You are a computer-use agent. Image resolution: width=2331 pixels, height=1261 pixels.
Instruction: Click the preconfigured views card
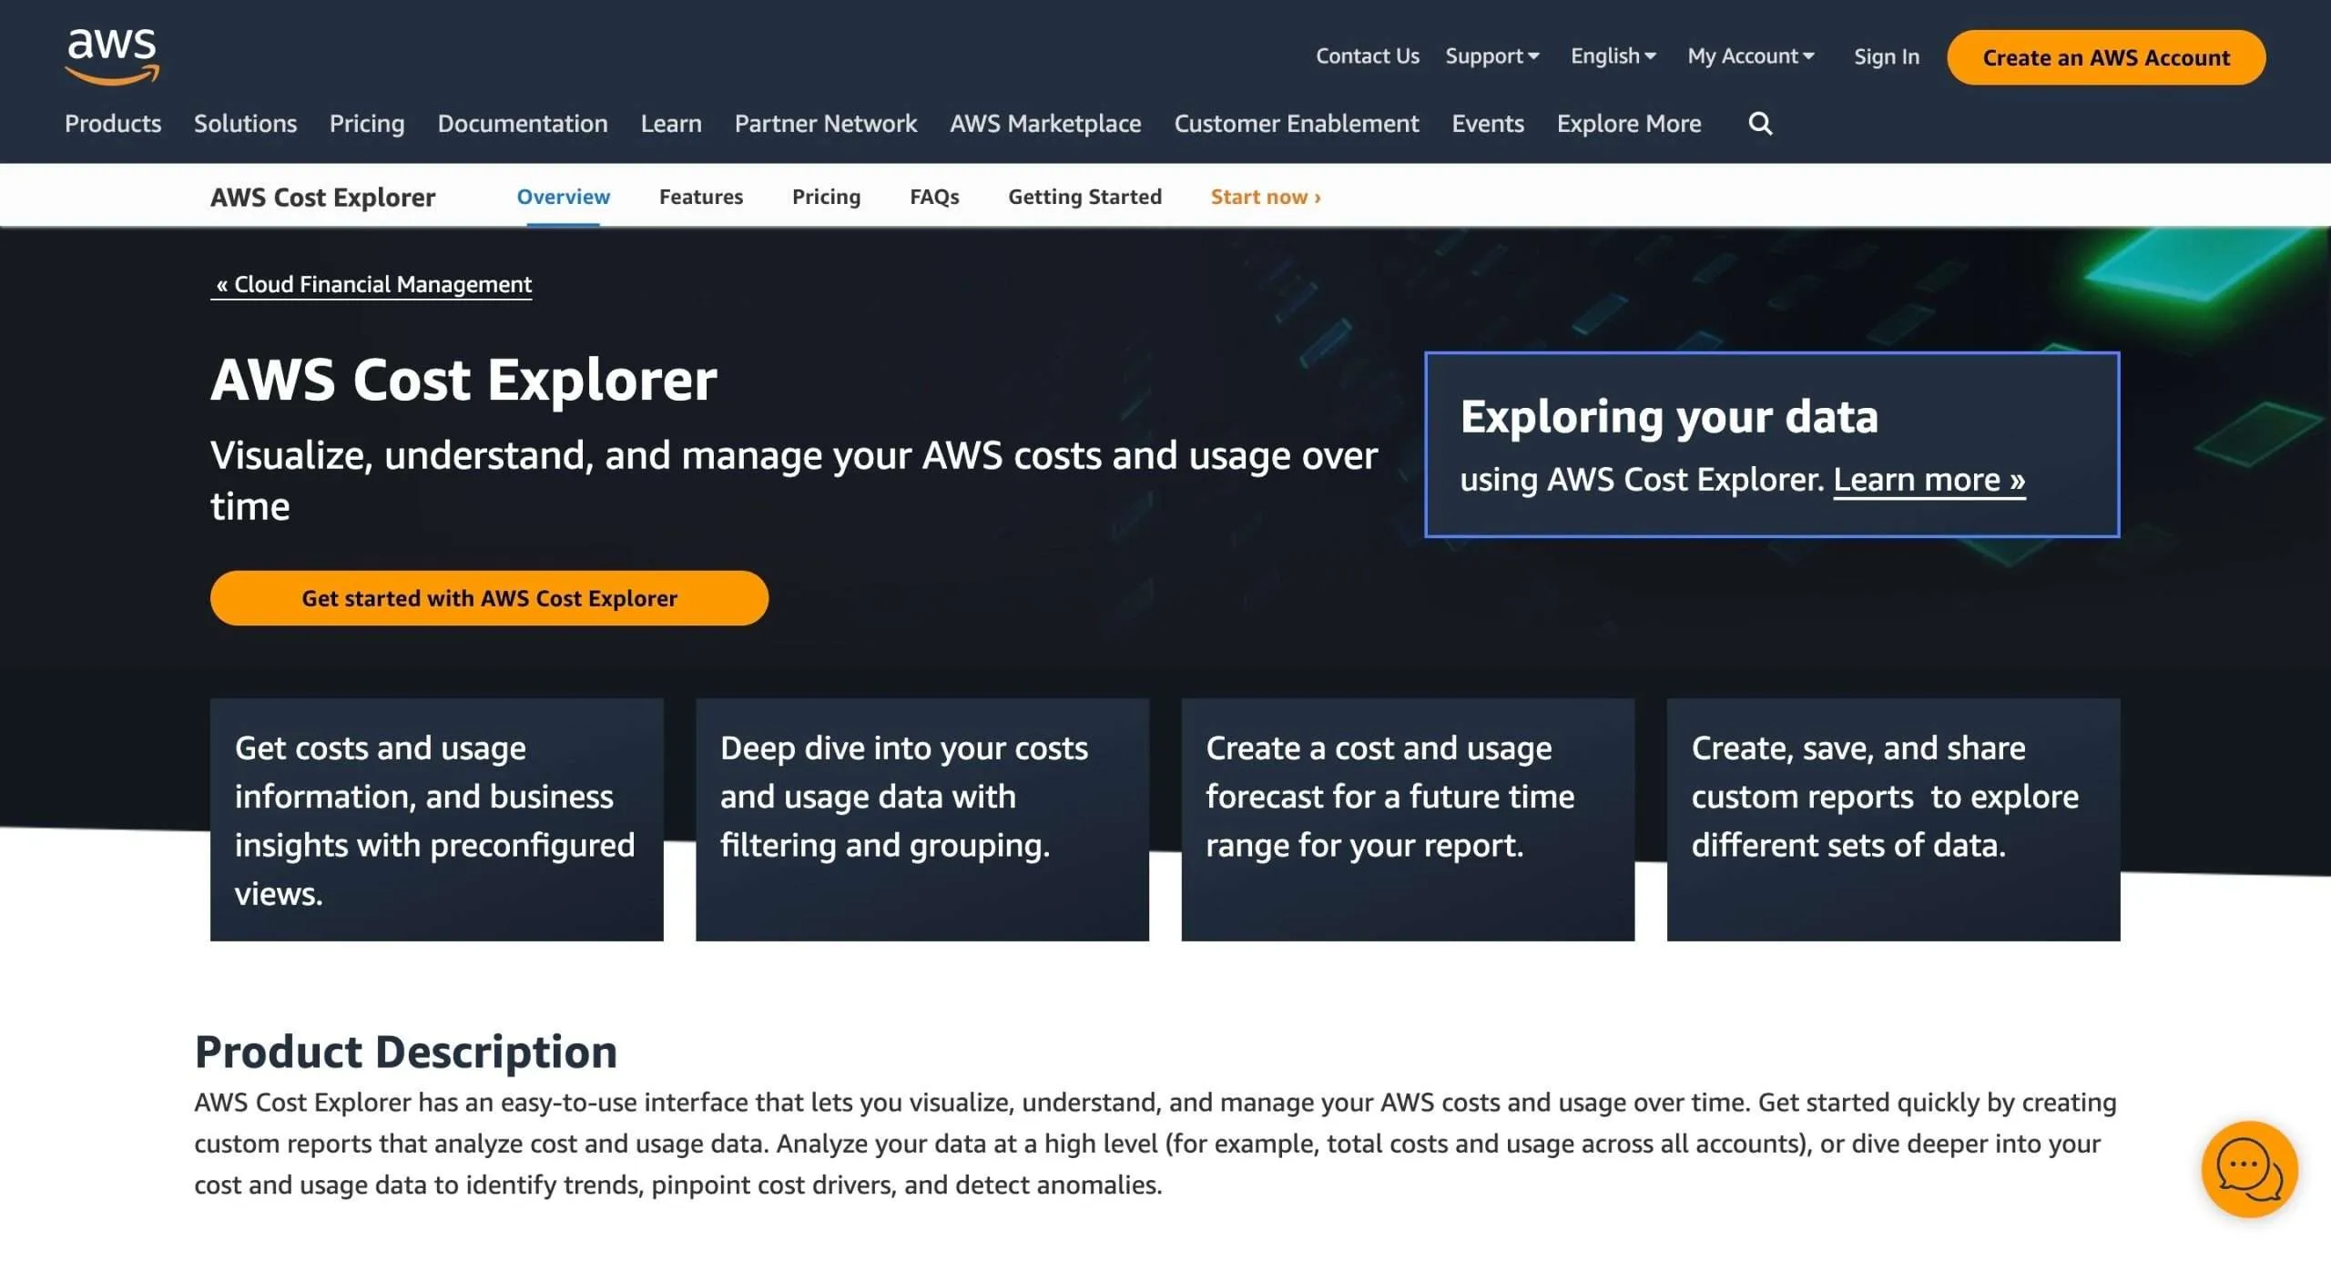pos(436,819)
